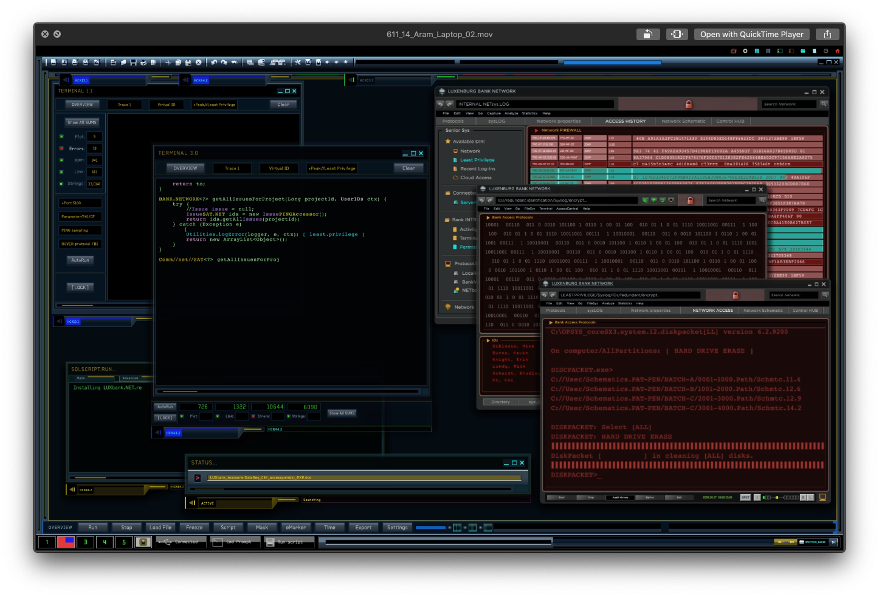Toggle Link checkbox in lower AutoRun panel
879x597 pixels.
[218, 416]
